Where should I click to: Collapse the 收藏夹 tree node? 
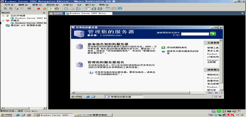point(3,20)
